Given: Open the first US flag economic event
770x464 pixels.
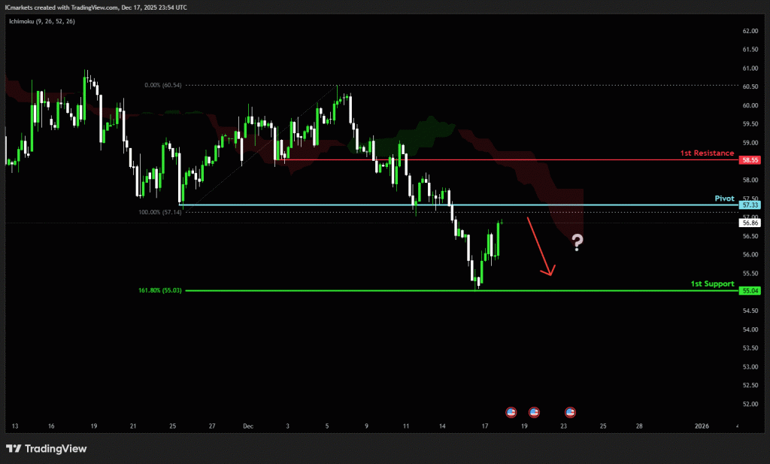Looking at the screenshot, I should (511, 412).
